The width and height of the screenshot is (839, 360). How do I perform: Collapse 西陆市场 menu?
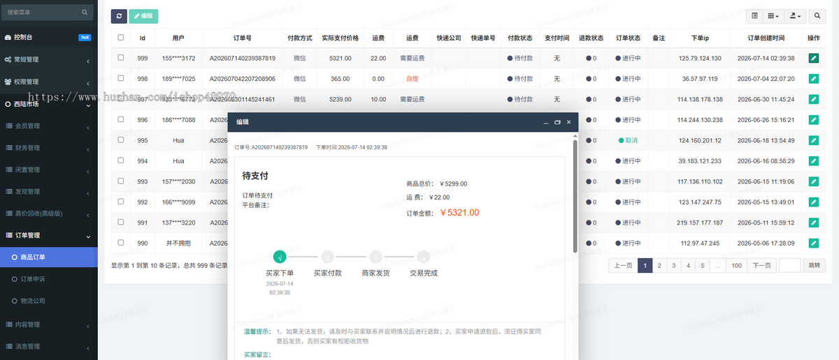point(49,105)
